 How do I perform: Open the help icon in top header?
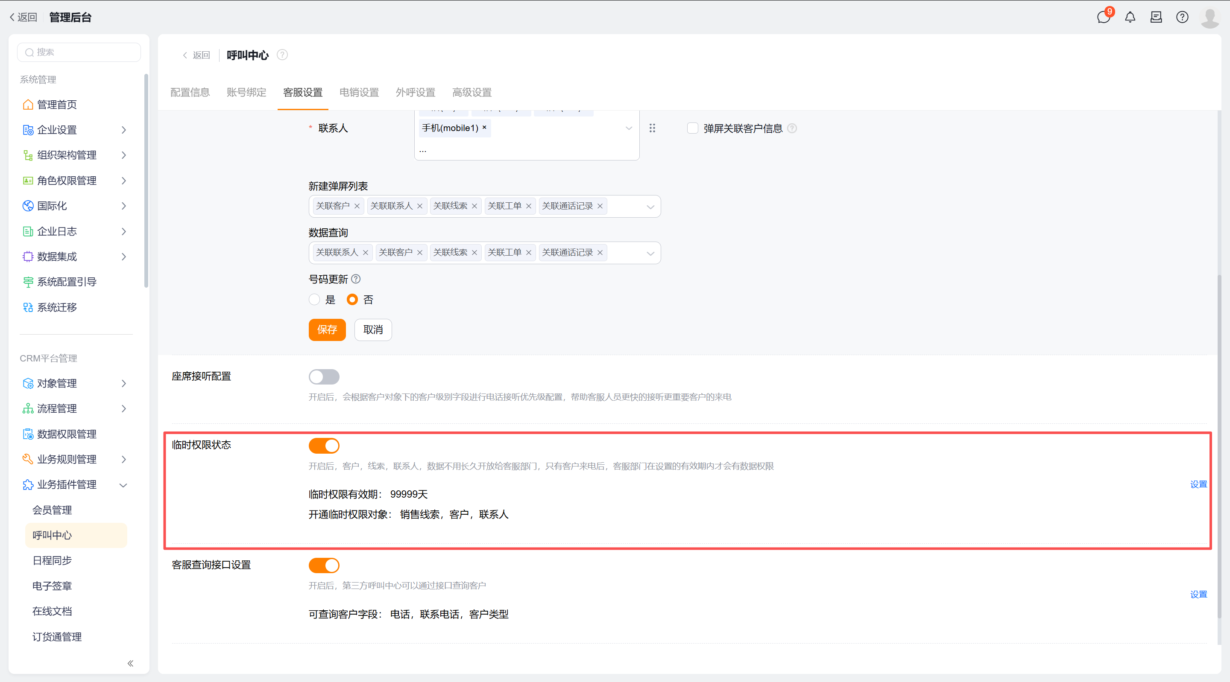[x=1182, y=17]
